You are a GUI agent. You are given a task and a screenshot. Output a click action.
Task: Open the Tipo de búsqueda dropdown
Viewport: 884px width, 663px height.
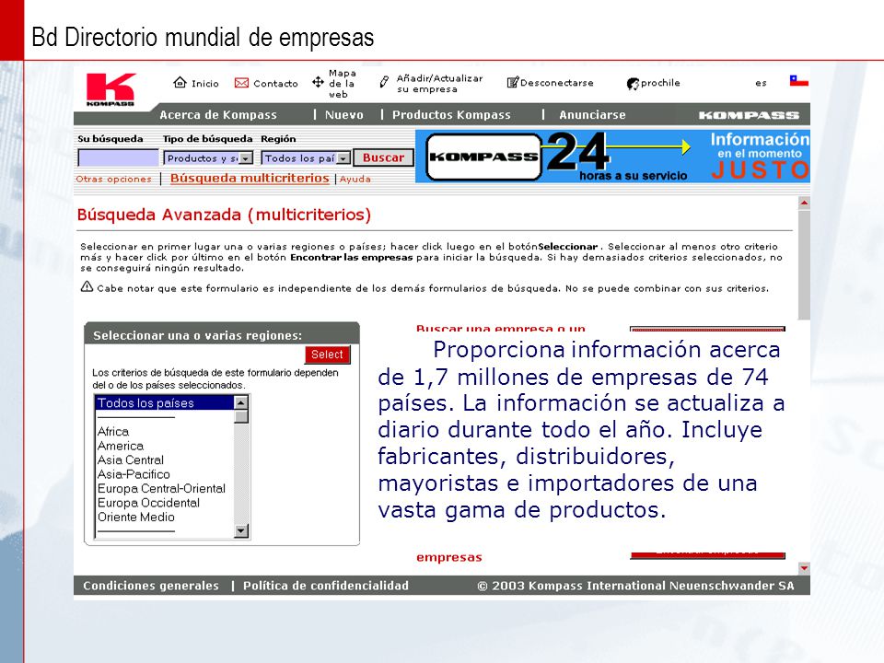pos(208,157)
